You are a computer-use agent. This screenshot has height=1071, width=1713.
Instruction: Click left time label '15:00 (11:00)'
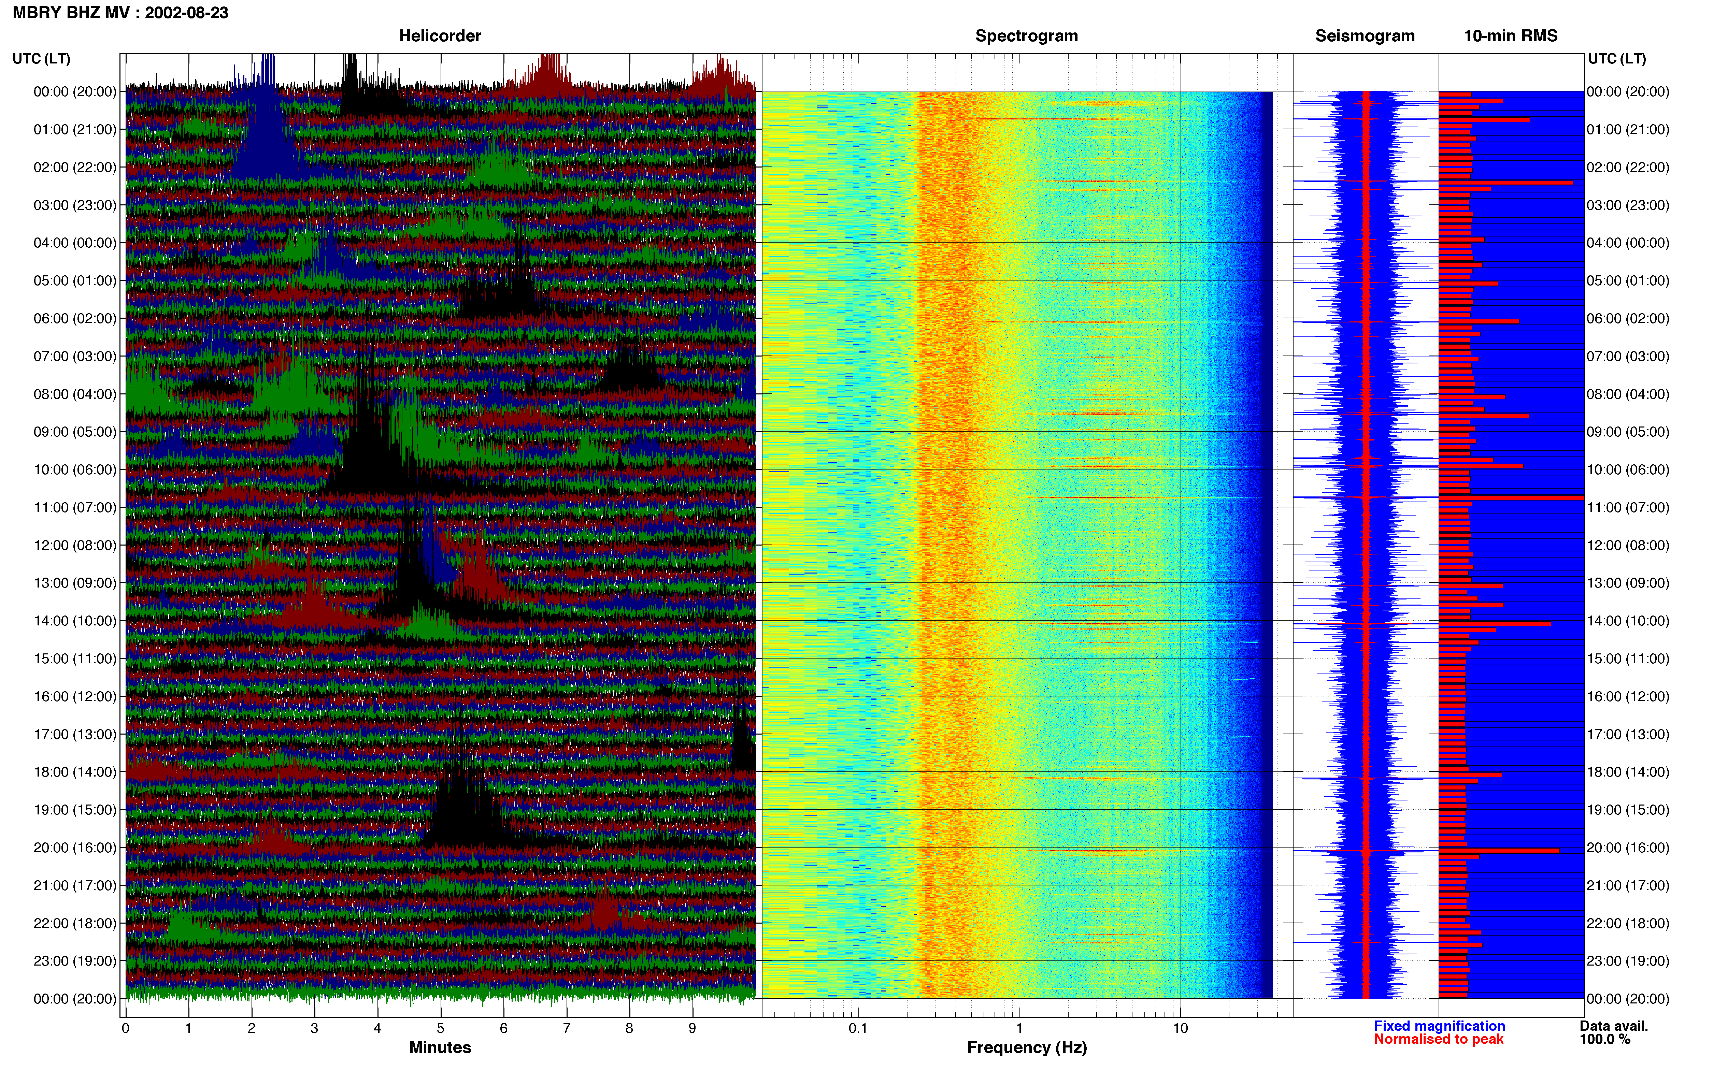click(75, 659)
